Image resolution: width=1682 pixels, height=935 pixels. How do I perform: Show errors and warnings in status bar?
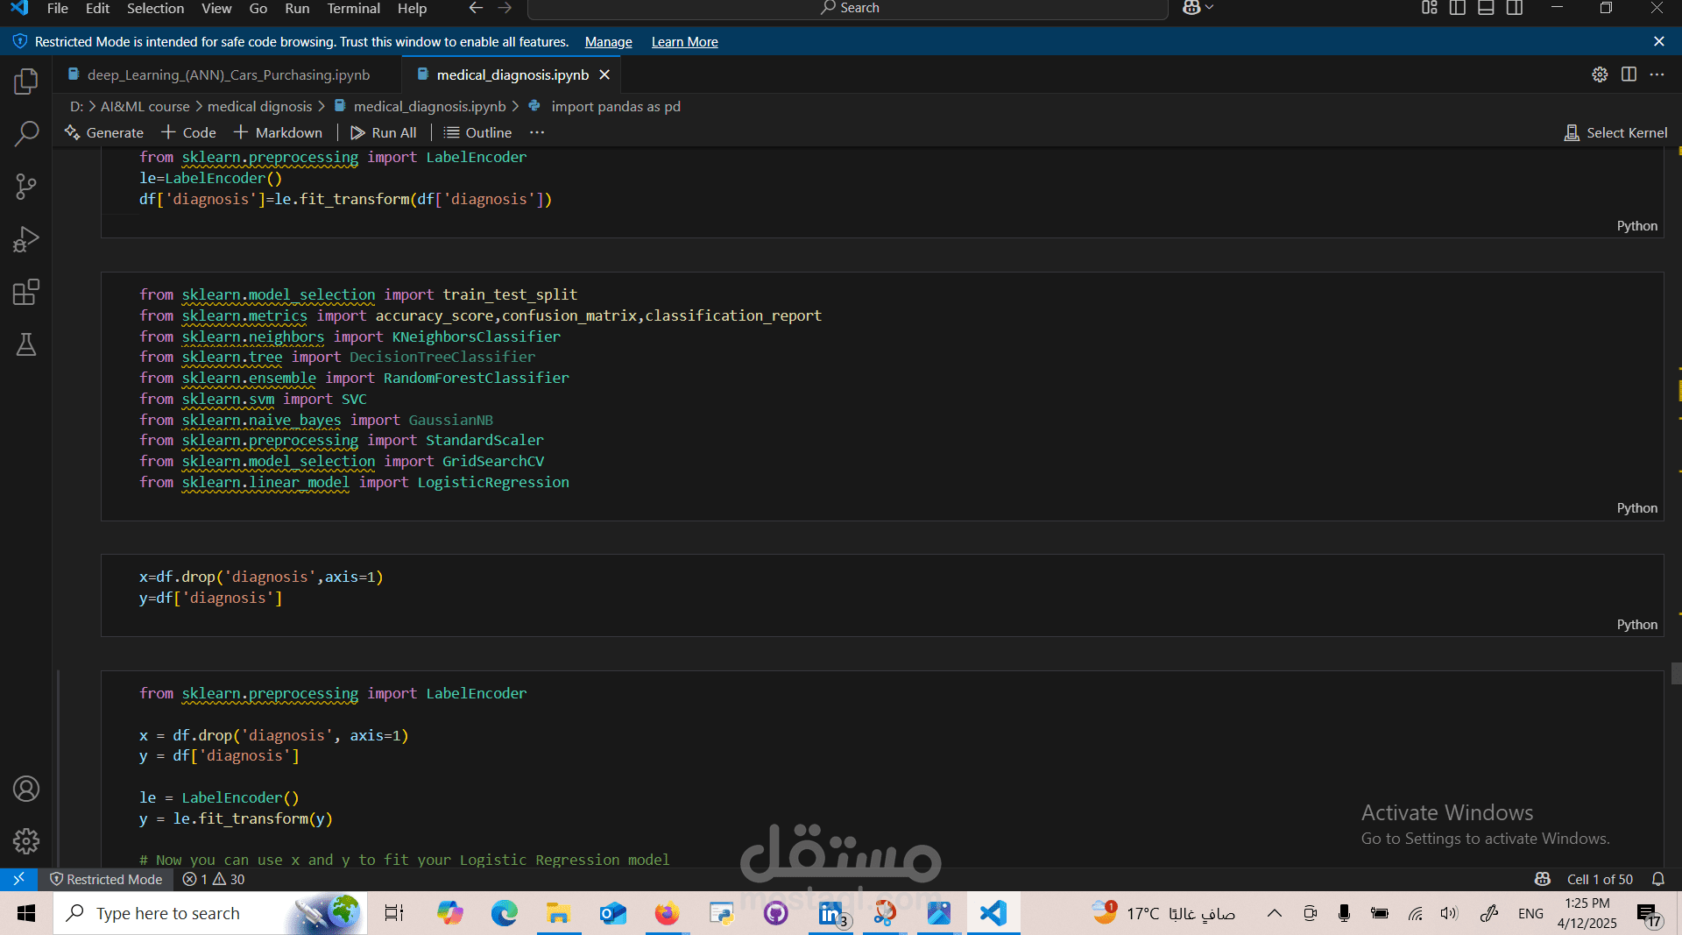click(214, 879)
